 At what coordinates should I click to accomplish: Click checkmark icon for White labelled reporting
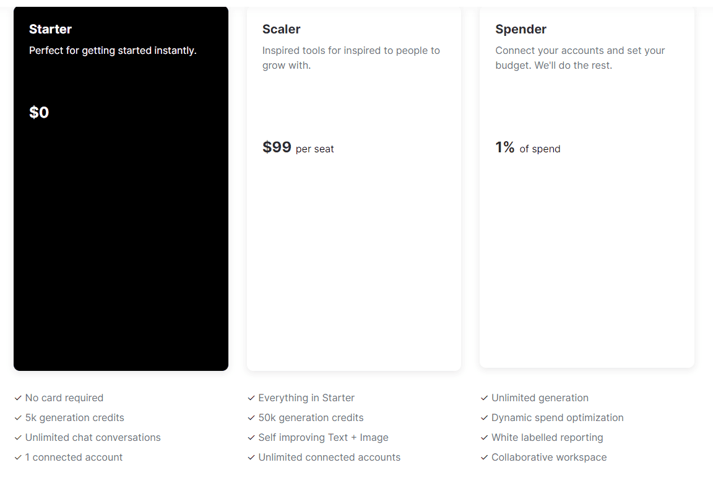[485, 438]
